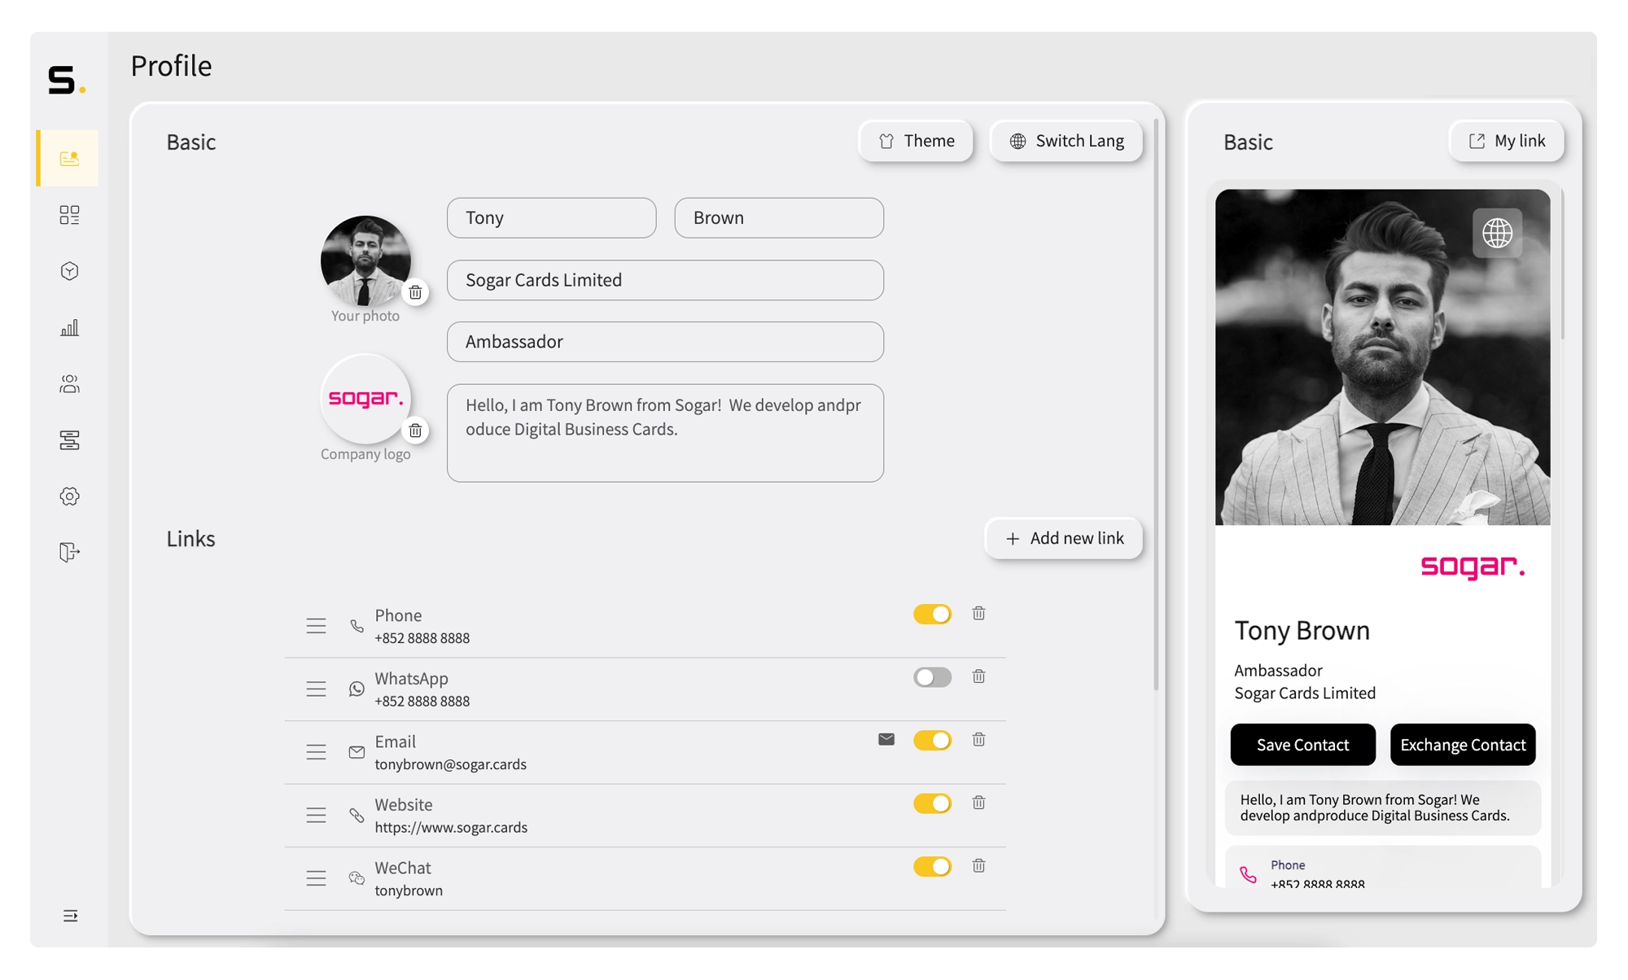Turn off the Website link toggle
This screenshot has height=980, width=1628.
932,803
